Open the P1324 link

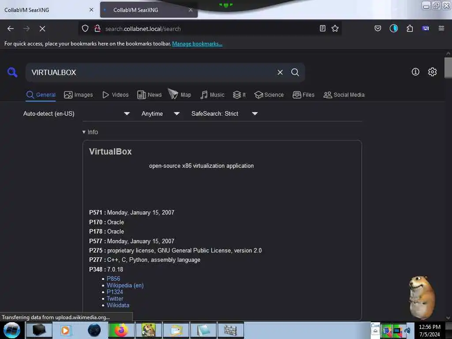tap(115, 292)
